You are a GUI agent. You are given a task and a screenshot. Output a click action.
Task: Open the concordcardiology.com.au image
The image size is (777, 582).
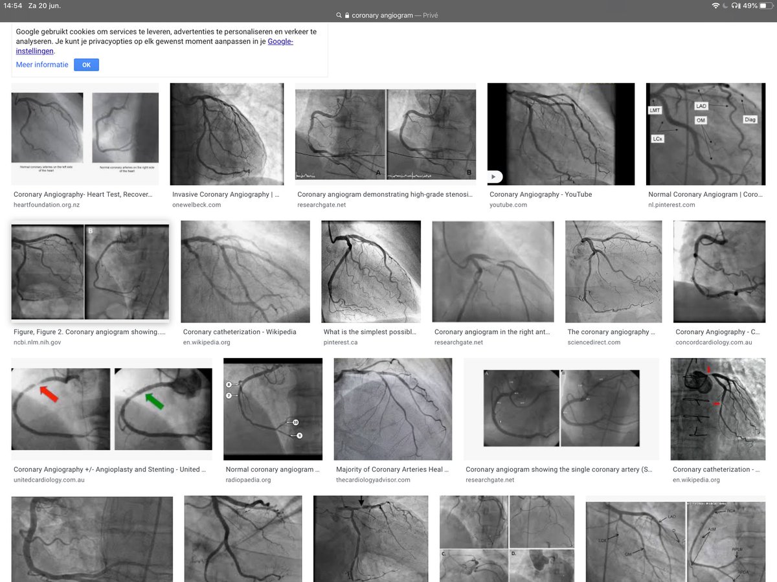pos(719,271)
